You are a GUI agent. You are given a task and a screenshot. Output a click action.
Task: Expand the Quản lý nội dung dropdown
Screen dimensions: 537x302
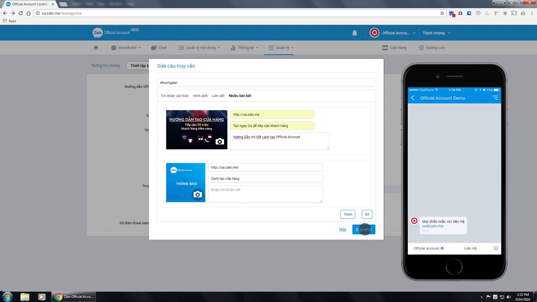tap(199, 47)
